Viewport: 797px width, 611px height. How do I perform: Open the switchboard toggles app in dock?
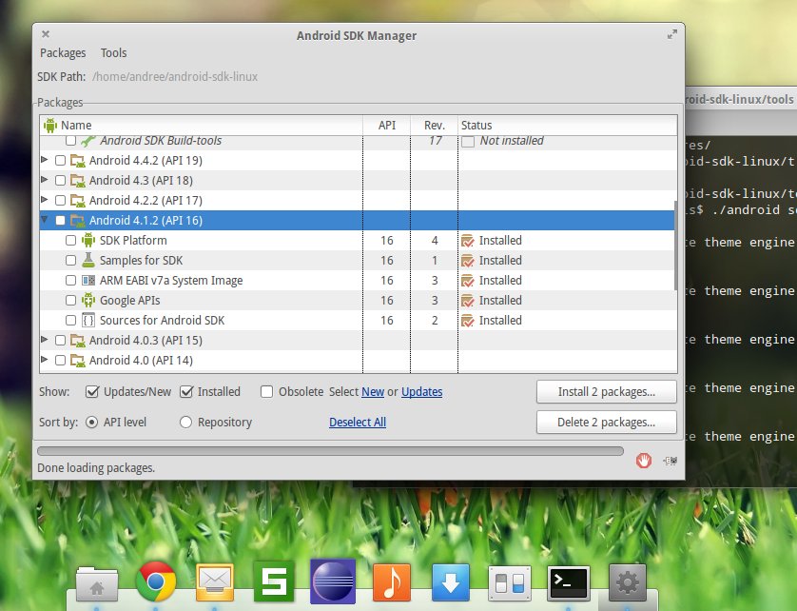510,583
